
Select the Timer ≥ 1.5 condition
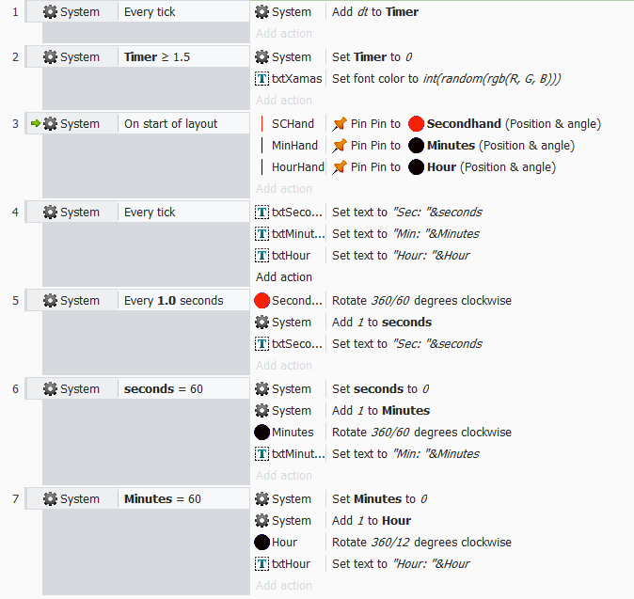pyautogui.click(x=157, y=57)
